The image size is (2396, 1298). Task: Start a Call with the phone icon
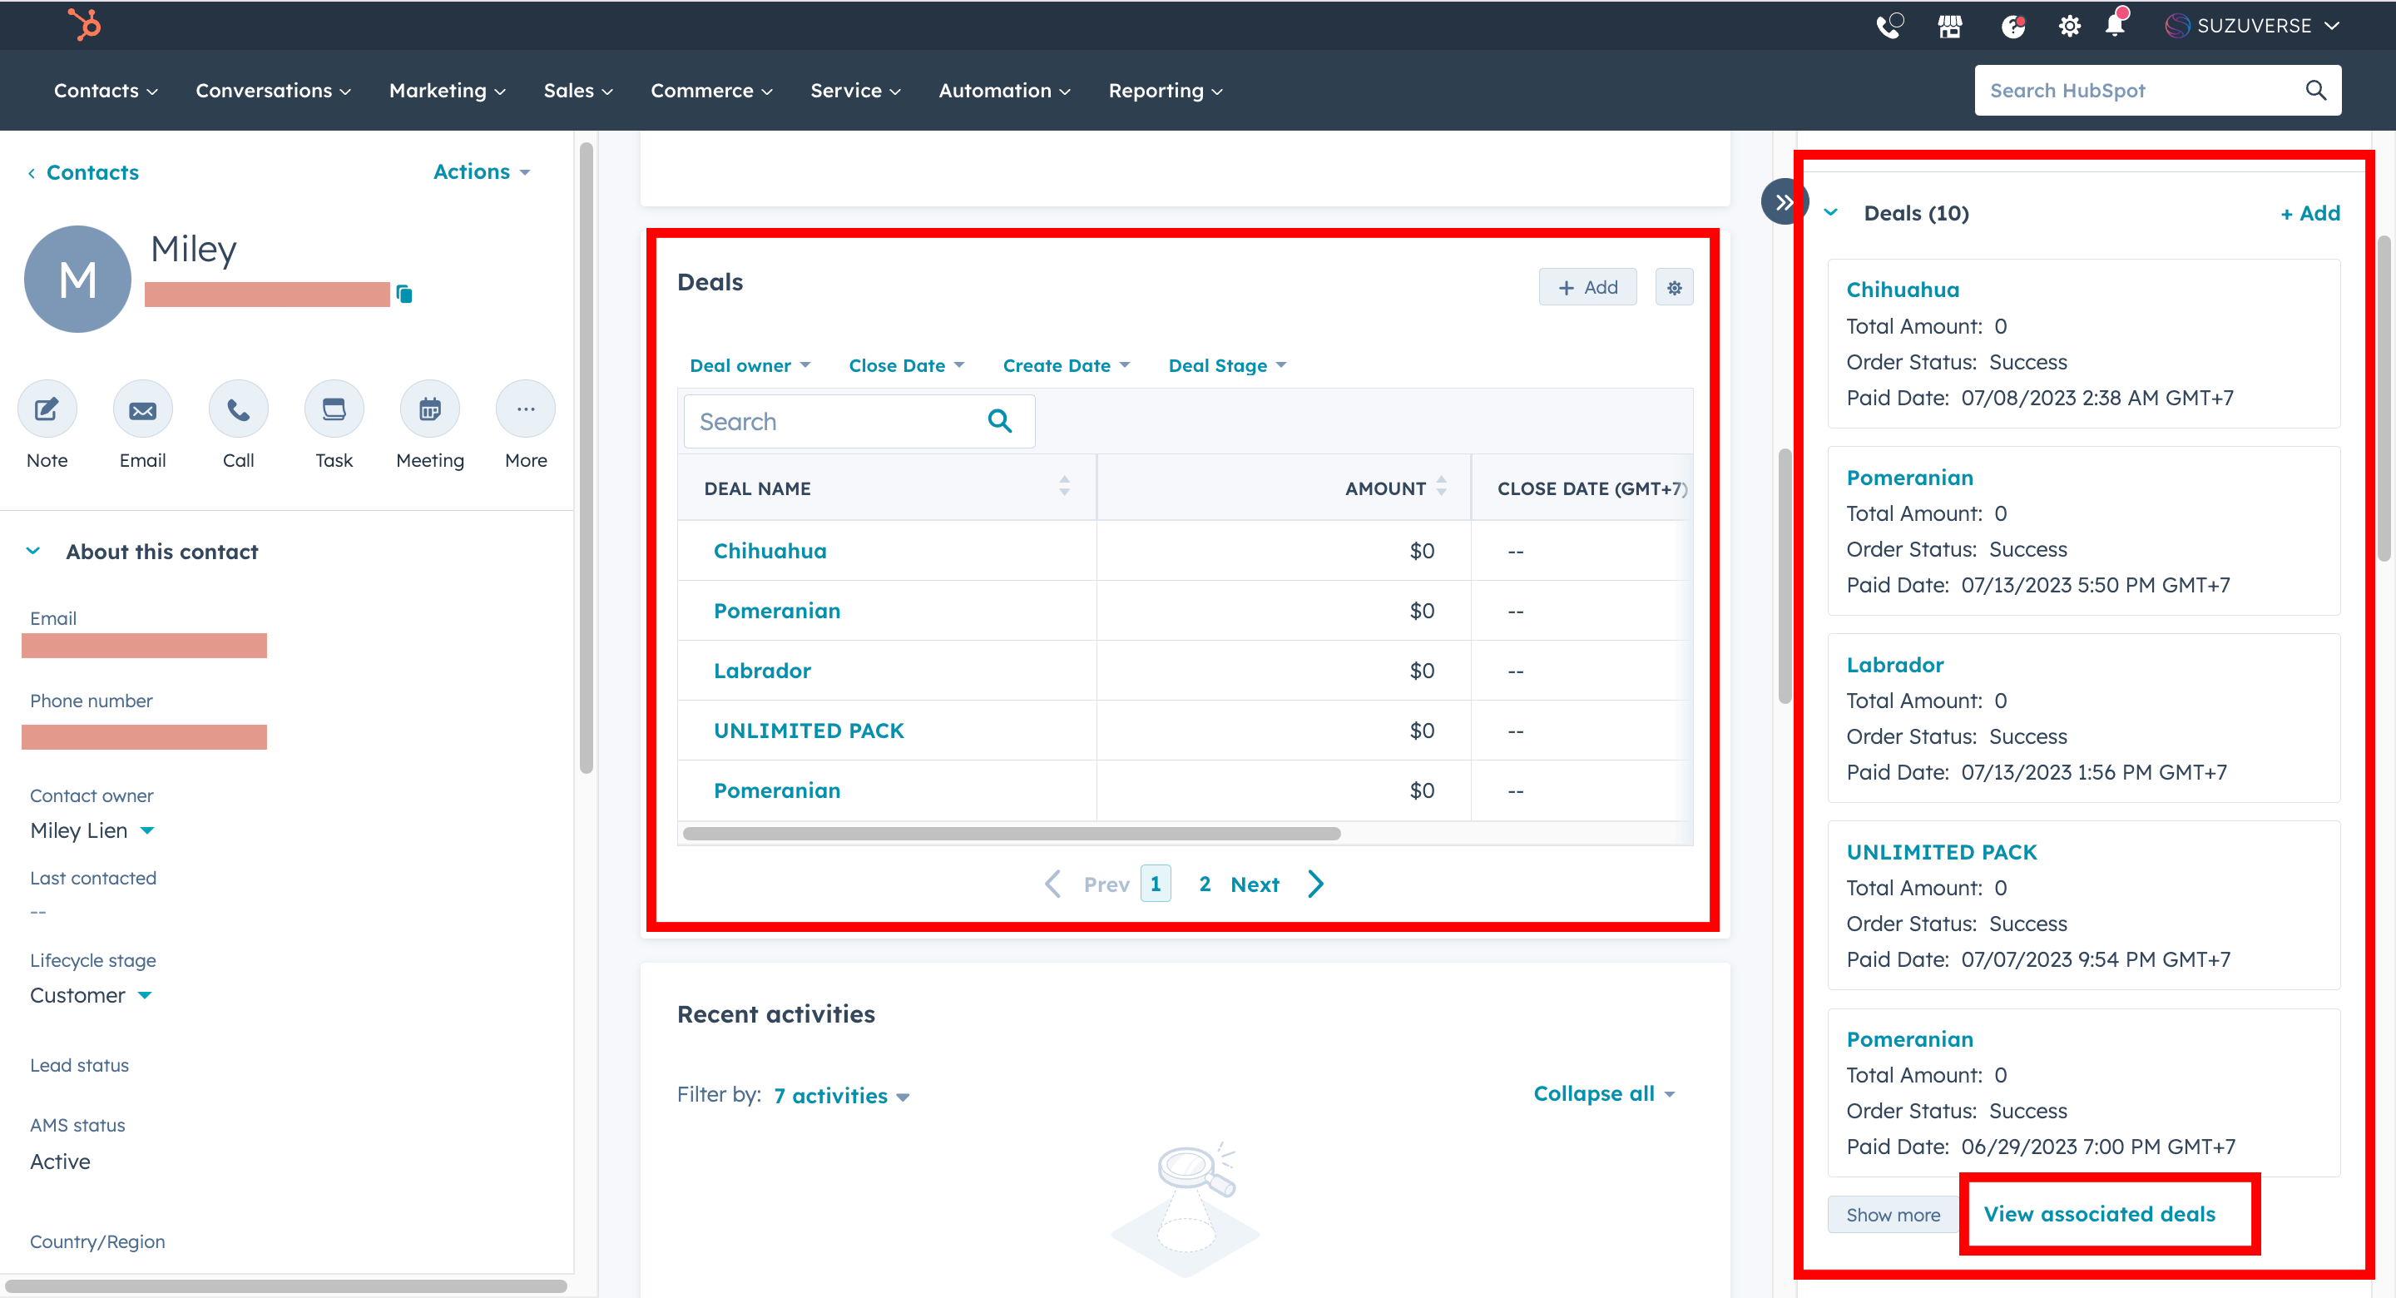[x=238, y=409]
